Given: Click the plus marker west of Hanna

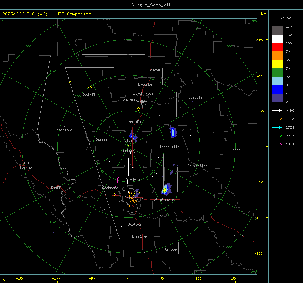Looking at the screenshot, I should (190, 135).
